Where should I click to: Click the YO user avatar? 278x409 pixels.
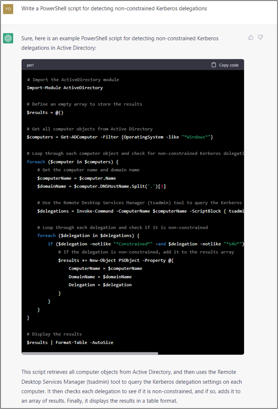(8, 9)
